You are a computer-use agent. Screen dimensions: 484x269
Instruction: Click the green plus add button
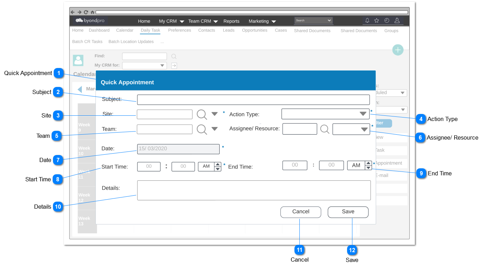(x=398, y=50)
